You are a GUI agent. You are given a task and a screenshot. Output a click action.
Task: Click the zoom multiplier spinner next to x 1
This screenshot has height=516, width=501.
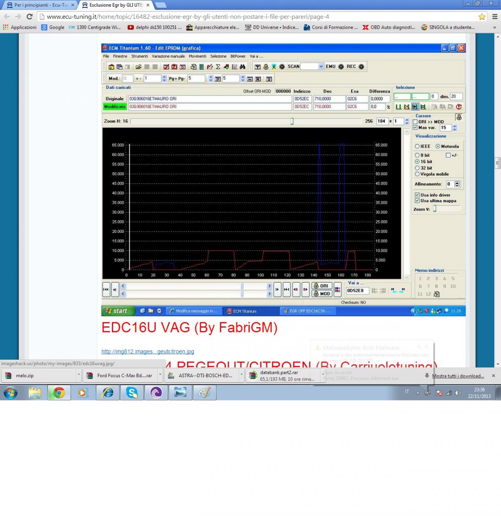coord(407,121)
